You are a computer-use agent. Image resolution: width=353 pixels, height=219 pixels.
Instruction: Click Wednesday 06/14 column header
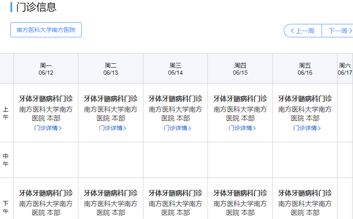point(176,69)
